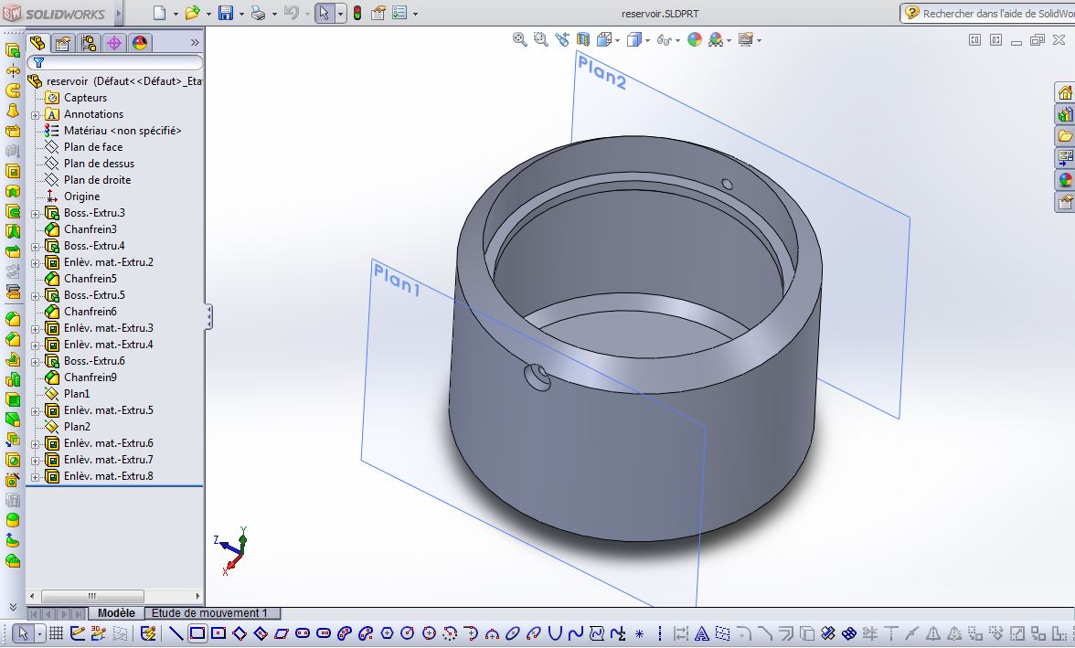This screenshot has height=648, width=1075.
Task: Select Chanfrein3 feature in the tree
Action: coord(90,229)
